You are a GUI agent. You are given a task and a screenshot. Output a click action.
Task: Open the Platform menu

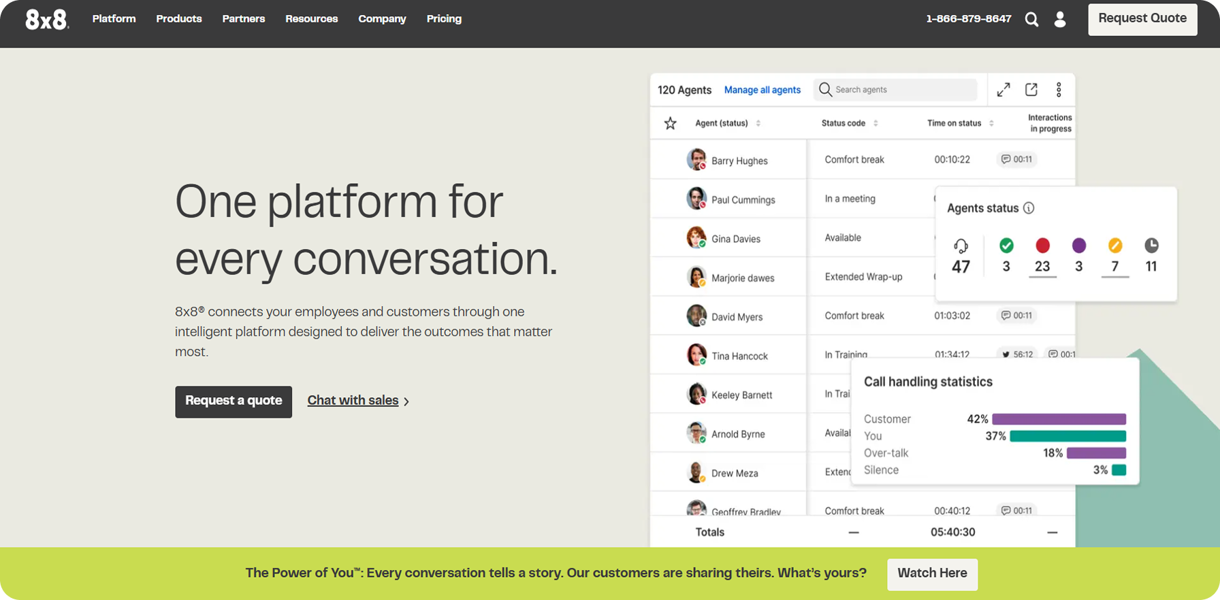pyautogui.click(x=114, y=19)
